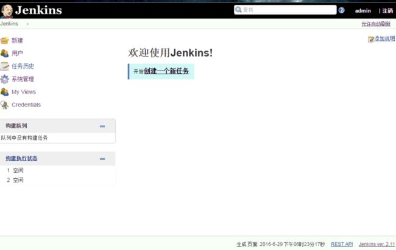
Task: Click the page generated timestamp text
Action: [281, 244]
